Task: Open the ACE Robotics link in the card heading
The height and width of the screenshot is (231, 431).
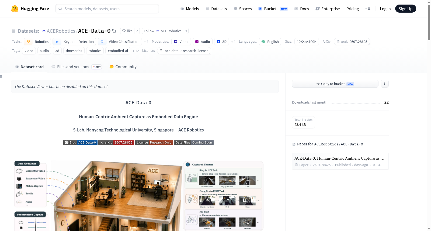Action: tap(191, 130)
